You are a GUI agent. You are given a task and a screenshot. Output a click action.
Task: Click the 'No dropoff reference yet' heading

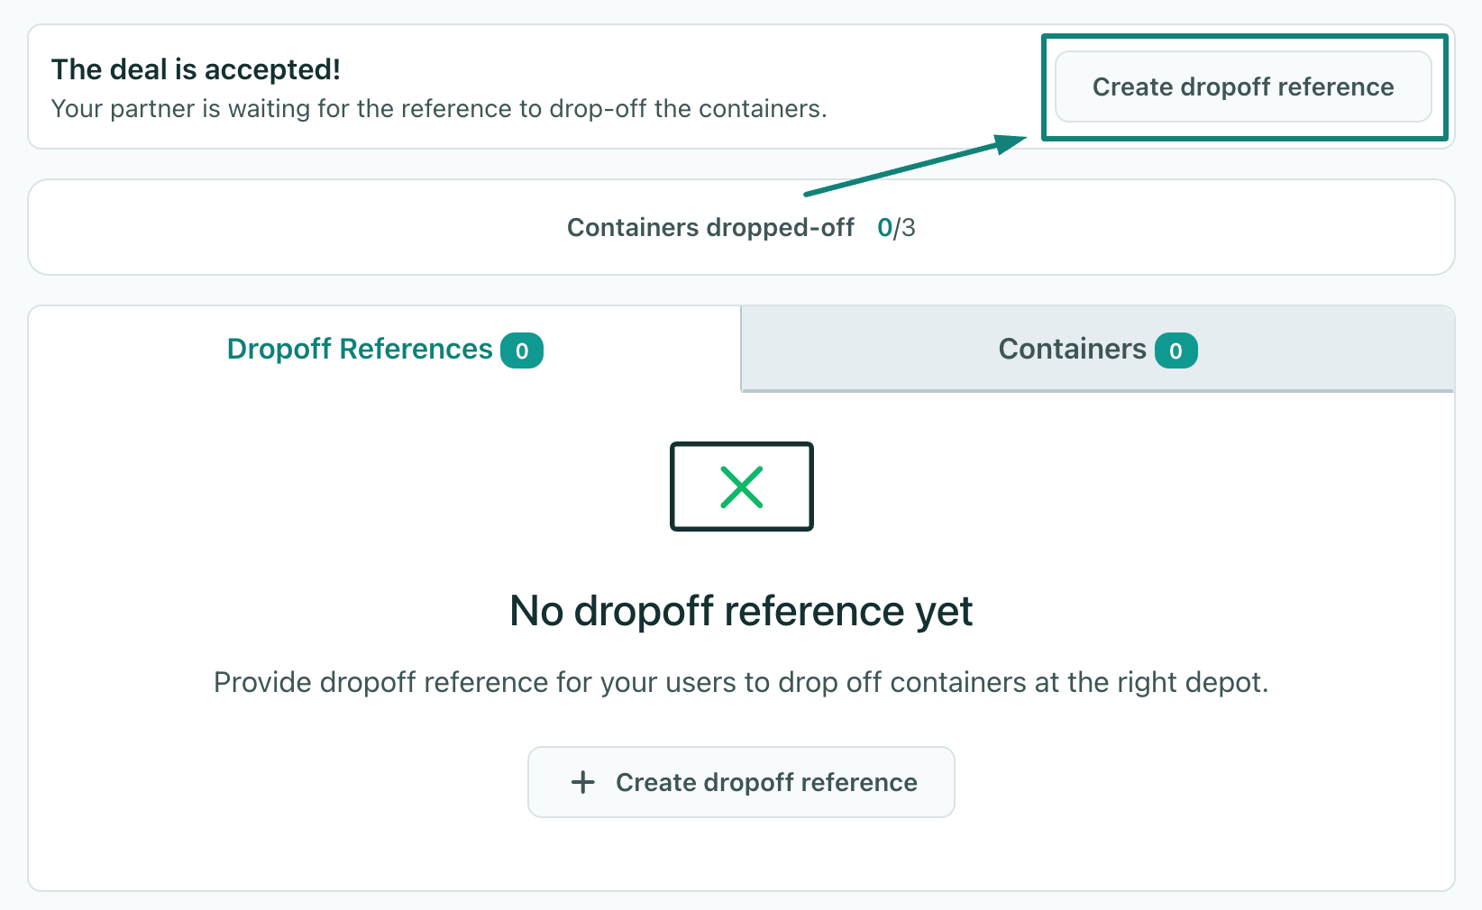741,611
